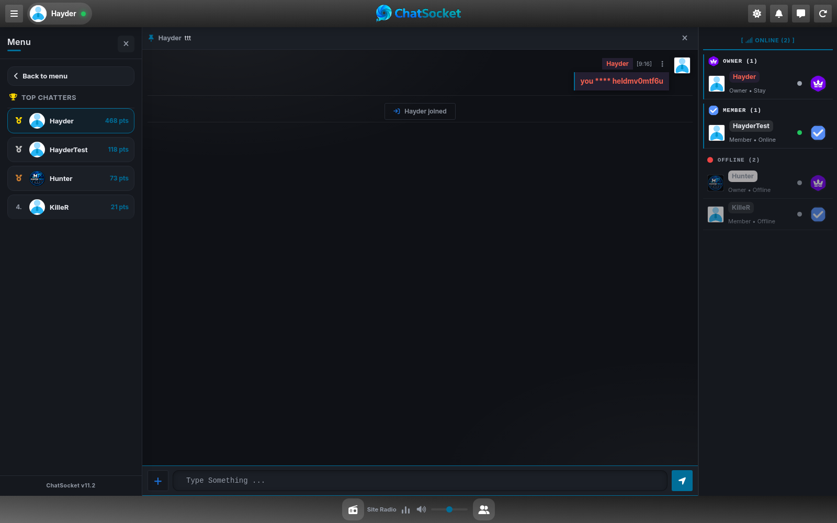This screenshot has width=837, height=523.
Task: Click KilleR's checkmark badge in offline list
Action: tap(818, 214)
